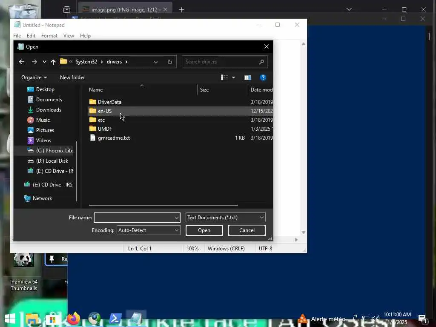Click the dialog's horizontal scrollbar
This screenshot has width=436, height=327.
click(163, 205)
